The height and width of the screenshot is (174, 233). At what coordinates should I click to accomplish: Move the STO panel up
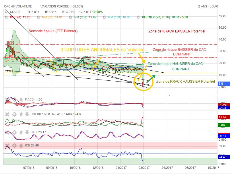tap(21, 132)
